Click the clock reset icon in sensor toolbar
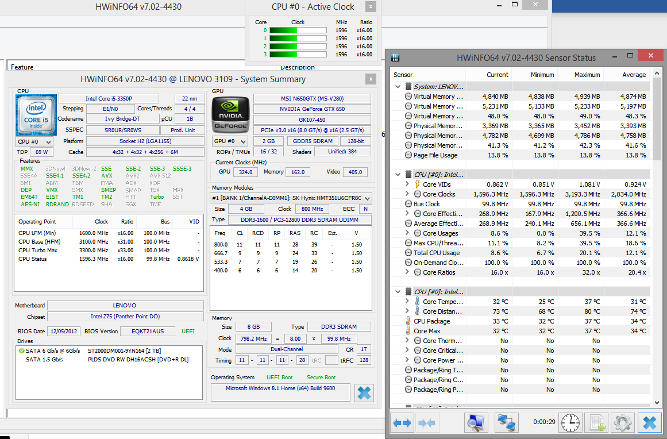The width and height of the screenshot is (667, 439). [x=570, y=423]
